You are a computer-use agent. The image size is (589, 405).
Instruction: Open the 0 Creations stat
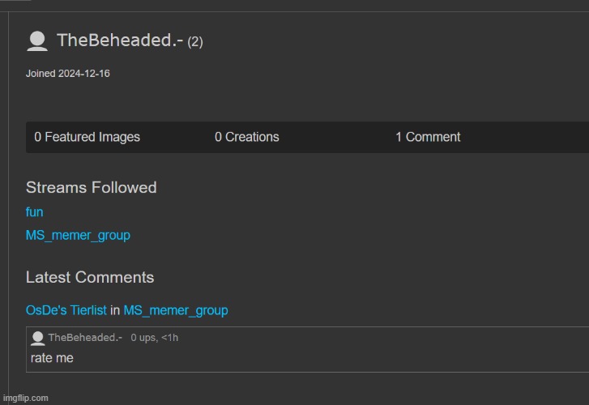coord(246,137)
